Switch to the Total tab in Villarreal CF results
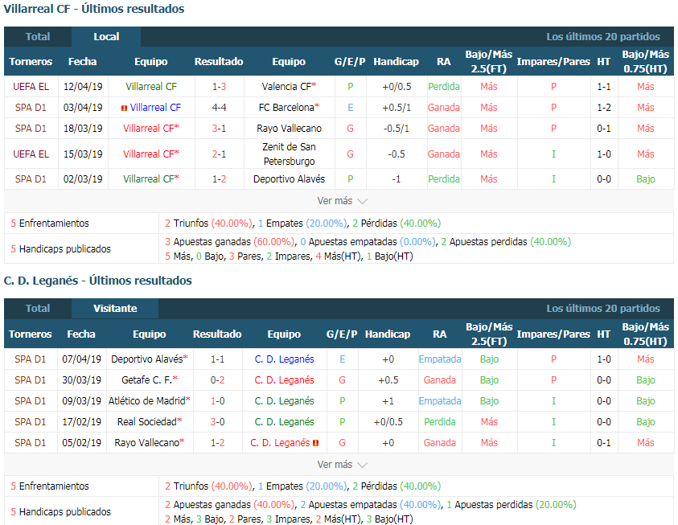 point(38,37)
